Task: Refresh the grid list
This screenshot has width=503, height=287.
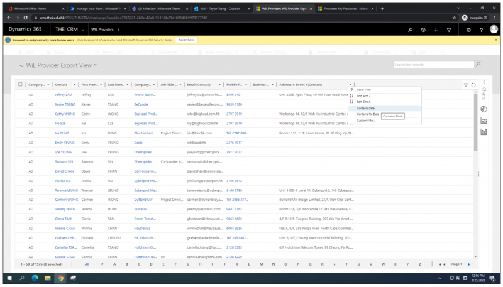Action: [473, 85]
